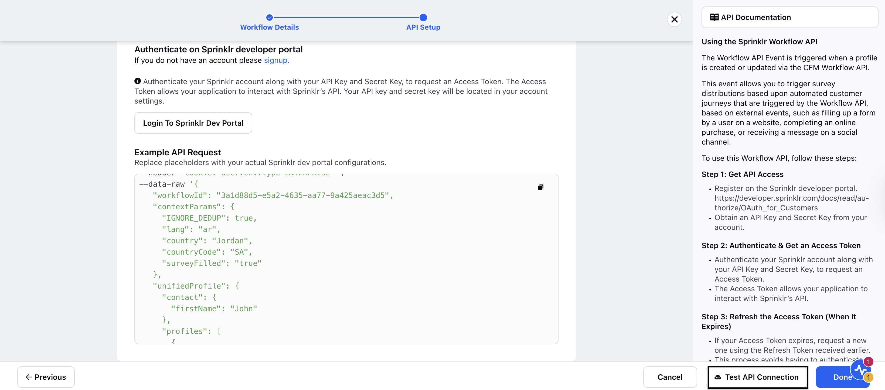
Task: Click the Replace placeholders instruction text
Action: tap(260, 162)
